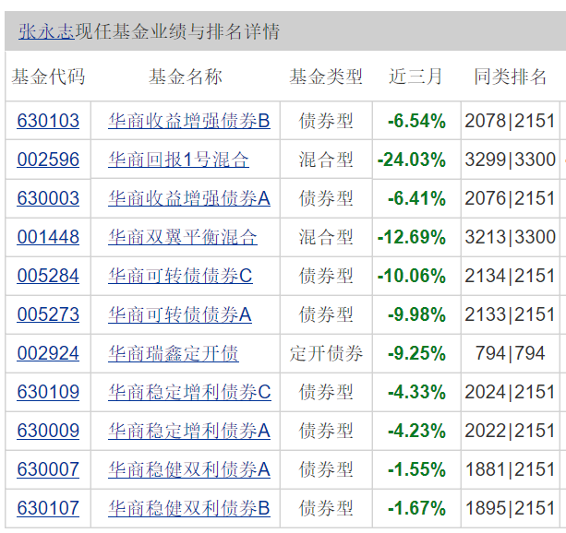Viewport: 566px width, 533px height.
Task: Click ranking 2024|2151 cell
Action: coord(510,392)
